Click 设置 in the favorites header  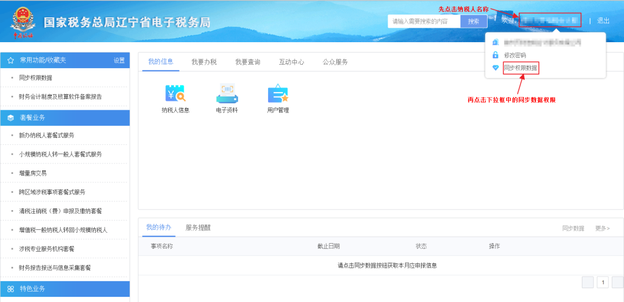(x=119, y=61)
